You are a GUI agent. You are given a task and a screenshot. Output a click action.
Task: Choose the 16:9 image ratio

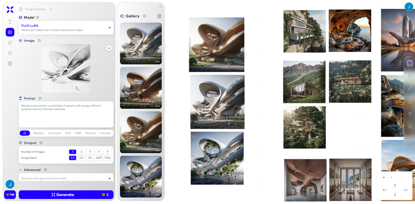(99, 158)
